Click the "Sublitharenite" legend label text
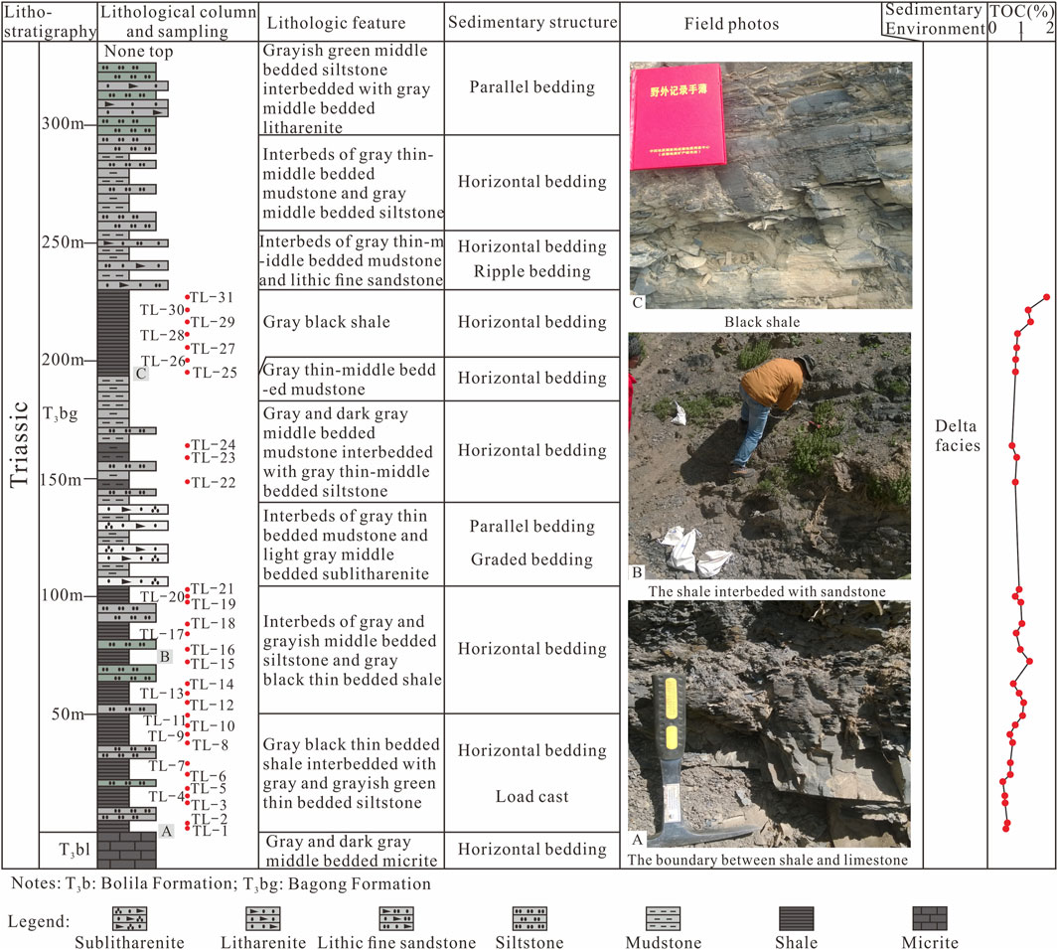Screen dimensions: 1058x950 tap(129, 942)
